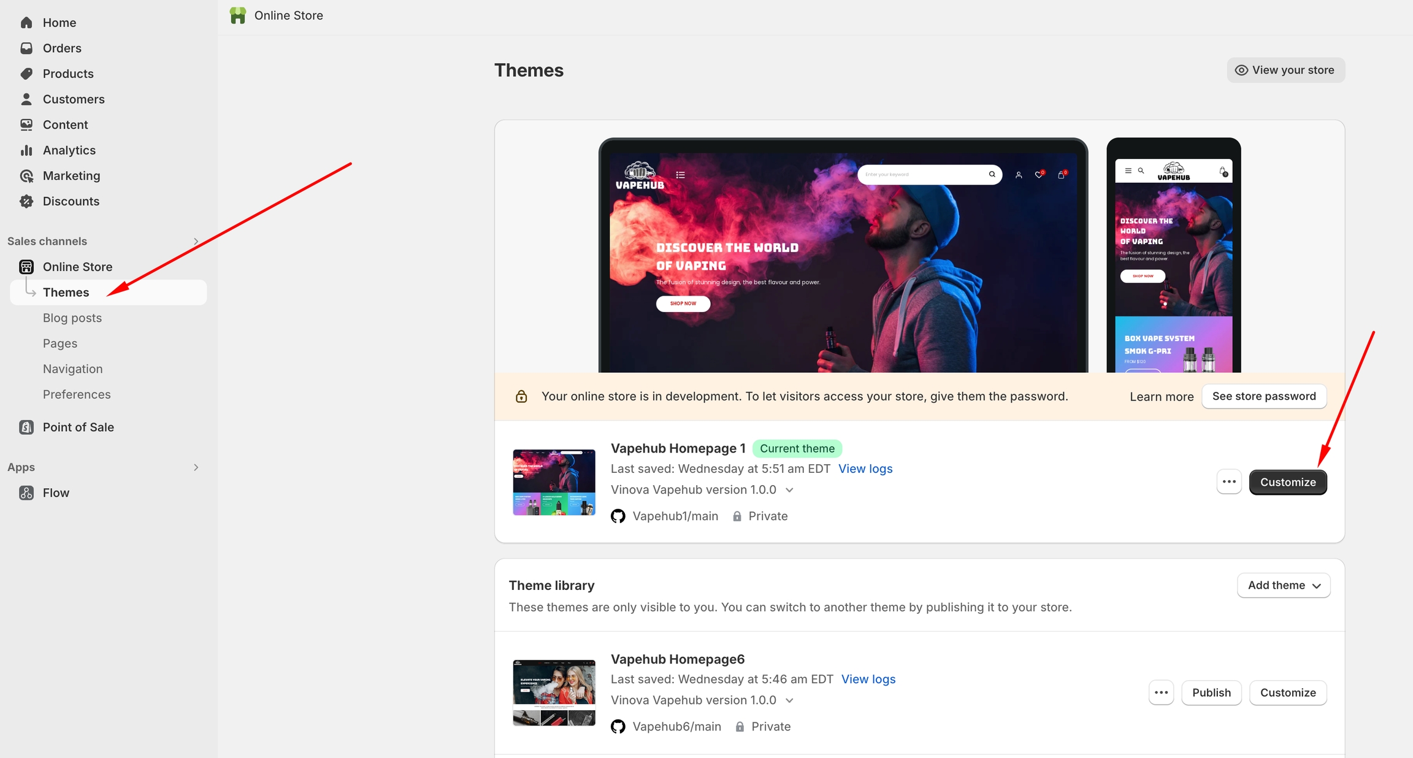Open three-dot menu for Vapehub Homepage6
The image size is (1413, 758).
1161,692
